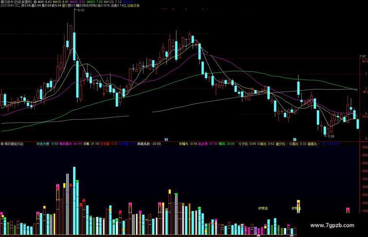Select the MA5: 6.43 label

pos(45,2)
